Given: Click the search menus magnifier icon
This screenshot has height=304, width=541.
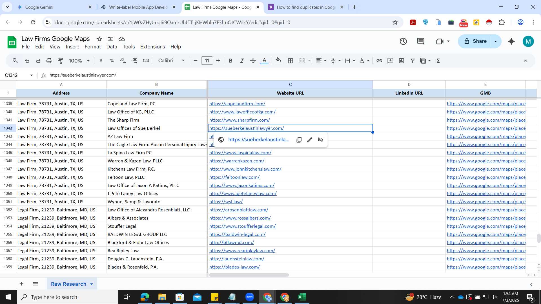Looking at the screenshot, I should pyautogui.click(x=15, y=61).
